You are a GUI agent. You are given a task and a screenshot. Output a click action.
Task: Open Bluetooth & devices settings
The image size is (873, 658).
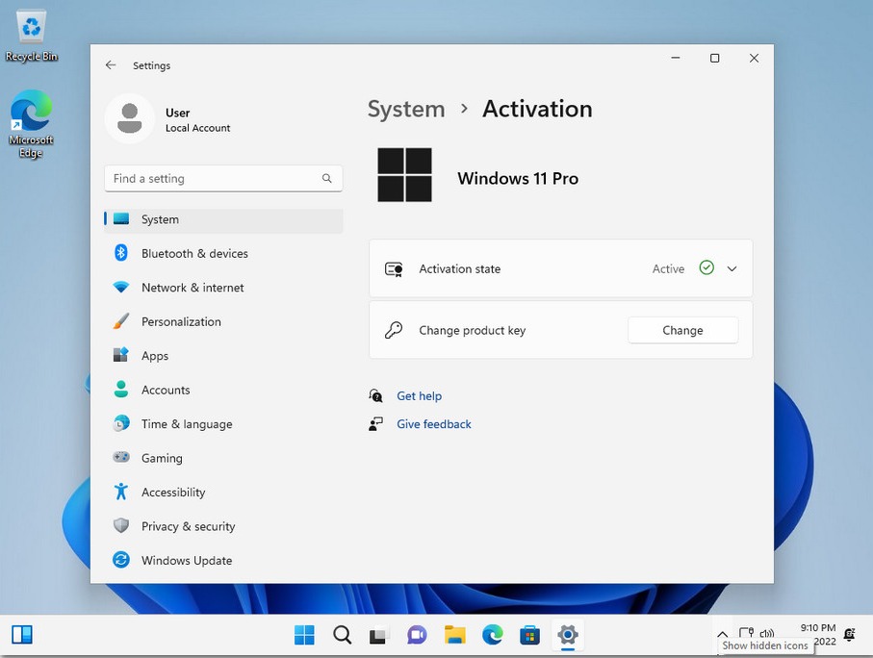tap(194, 253)
